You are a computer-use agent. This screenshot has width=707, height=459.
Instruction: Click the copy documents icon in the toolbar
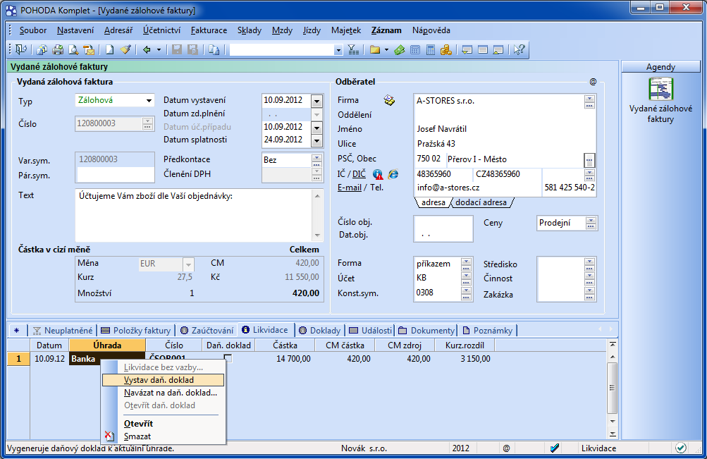(x=42, y=49)
